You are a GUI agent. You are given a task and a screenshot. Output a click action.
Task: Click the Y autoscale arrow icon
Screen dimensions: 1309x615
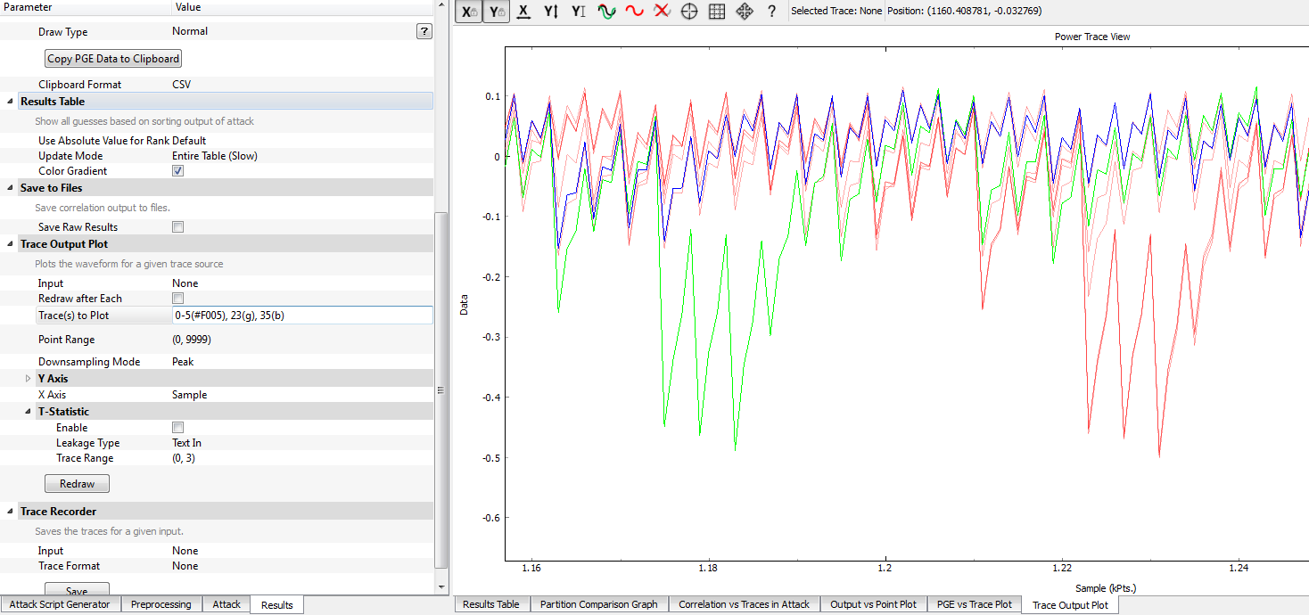pos(551,12)
